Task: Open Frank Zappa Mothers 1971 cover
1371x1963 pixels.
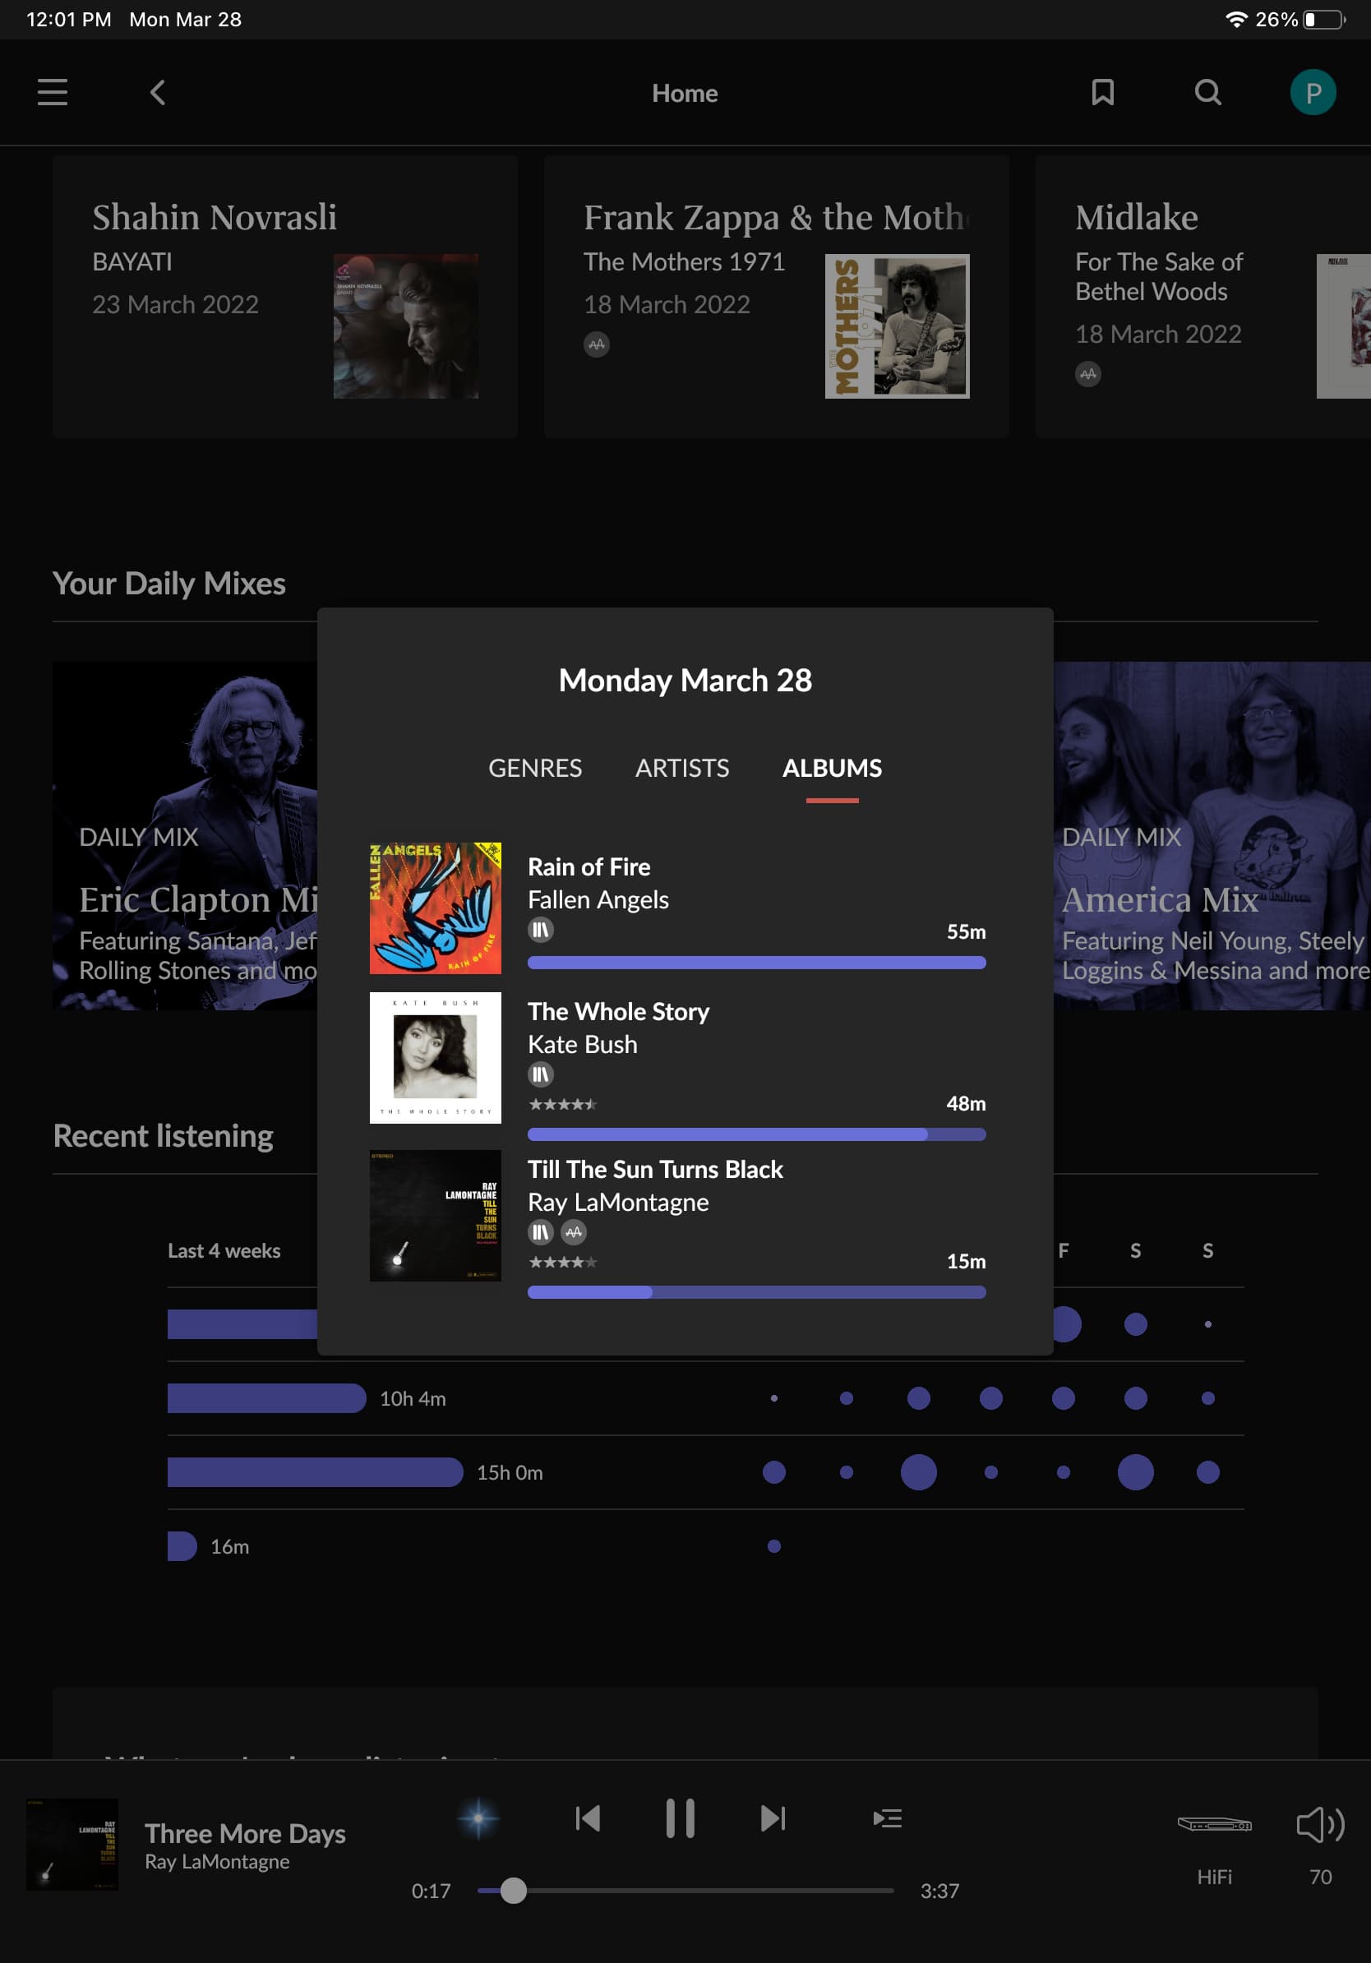Action: point(897,326)
